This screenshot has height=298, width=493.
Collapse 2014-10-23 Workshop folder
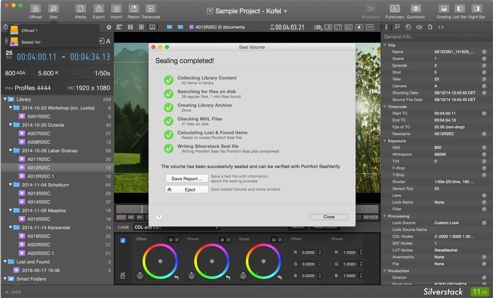[x=10, y=108]
